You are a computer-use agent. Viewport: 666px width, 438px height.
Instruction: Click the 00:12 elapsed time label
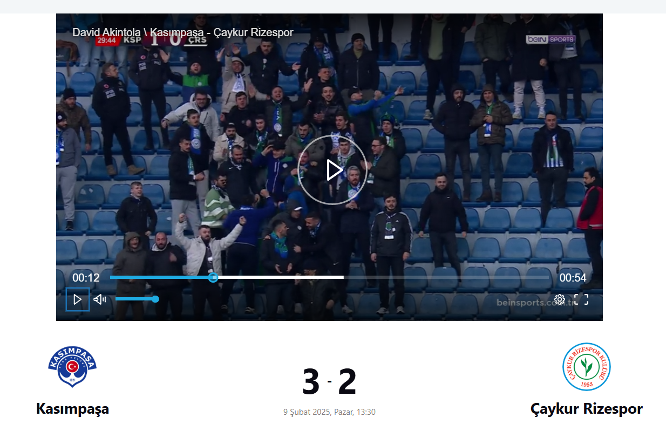(x=86, y=278)
